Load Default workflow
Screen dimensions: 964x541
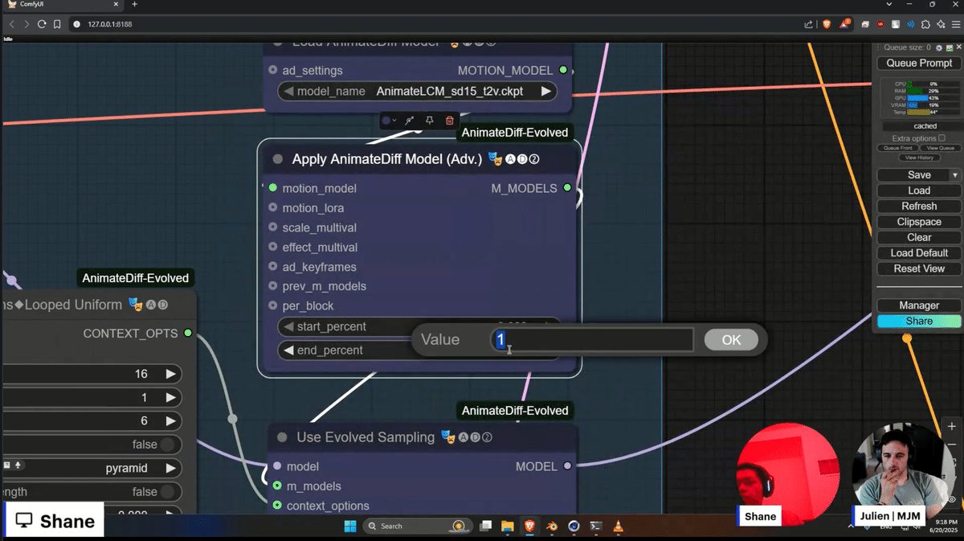coord(919,252)
